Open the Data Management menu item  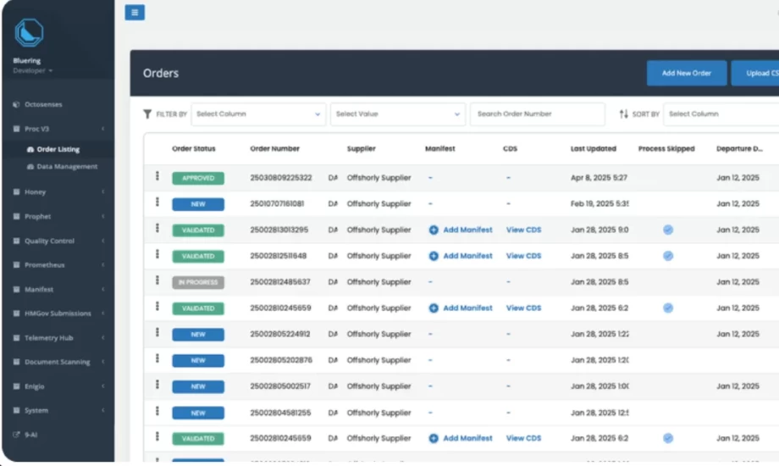point(67,167)
